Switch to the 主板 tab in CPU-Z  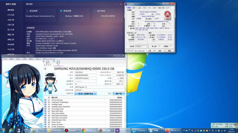tap(139, 8)
